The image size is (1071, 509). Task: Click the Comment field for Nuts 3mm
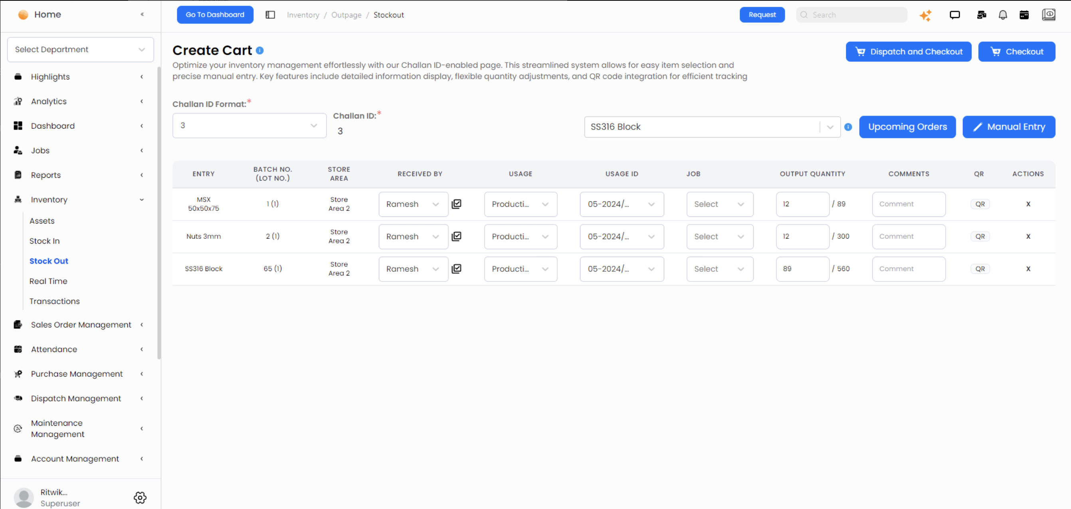909,236
